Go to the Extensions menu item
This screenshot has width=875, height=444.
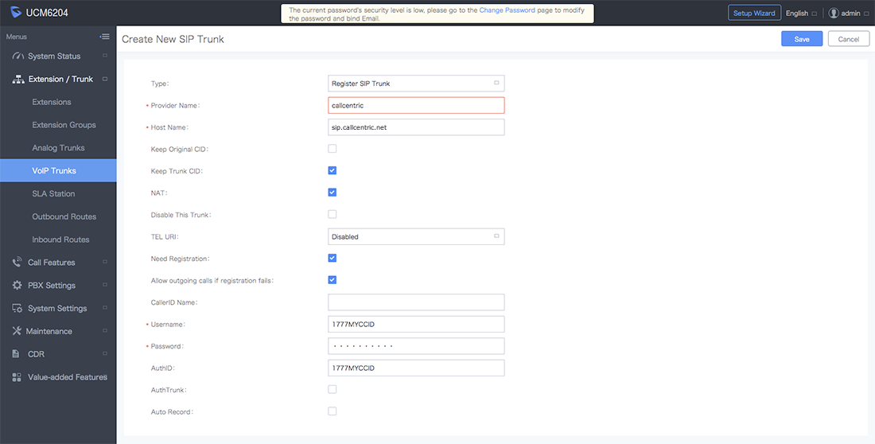tap(52, 102)
